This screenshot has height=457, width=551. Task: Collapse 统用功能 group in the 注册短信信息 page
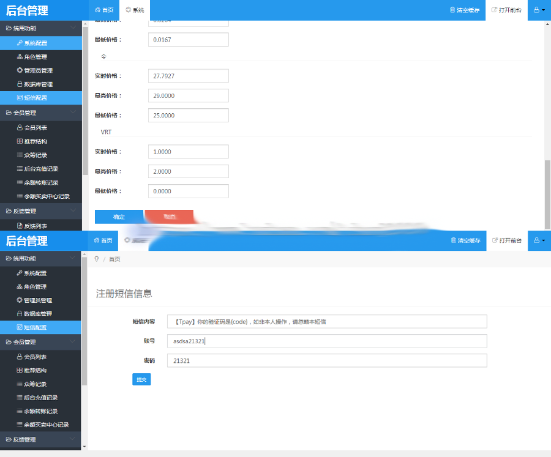[x=40, y=258]
